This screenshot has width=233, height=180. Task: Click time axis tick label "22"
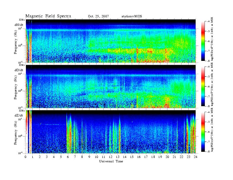click(x=182, y=157)
